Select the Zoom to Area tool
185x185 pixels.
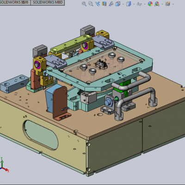click(x=91, y=4)
